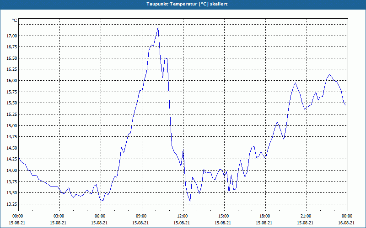This screenshot has height=228, width=366.
Task: Click the 13,25 y-axis value
Action: [x=12, y=204]
